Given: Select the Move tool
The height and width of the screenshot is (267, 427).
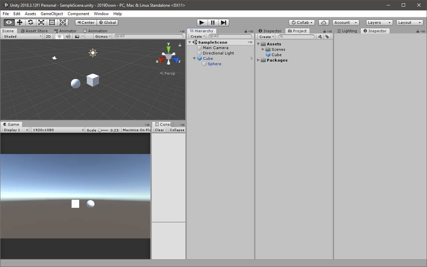Looking at the screenshot, I should coord(20,22).
